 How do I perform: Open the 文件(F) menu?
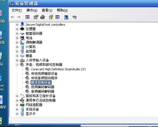click(17, 10)
